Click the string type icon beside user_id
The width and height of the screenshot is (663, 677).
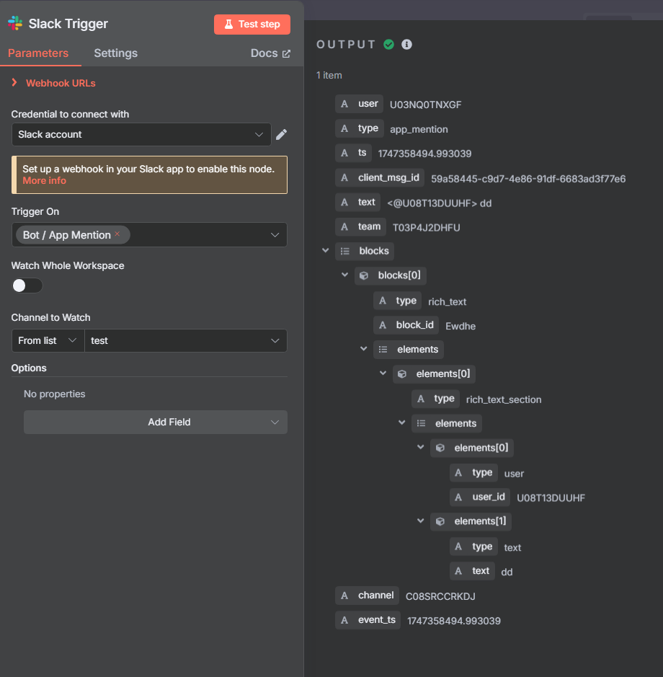[458, 497]
